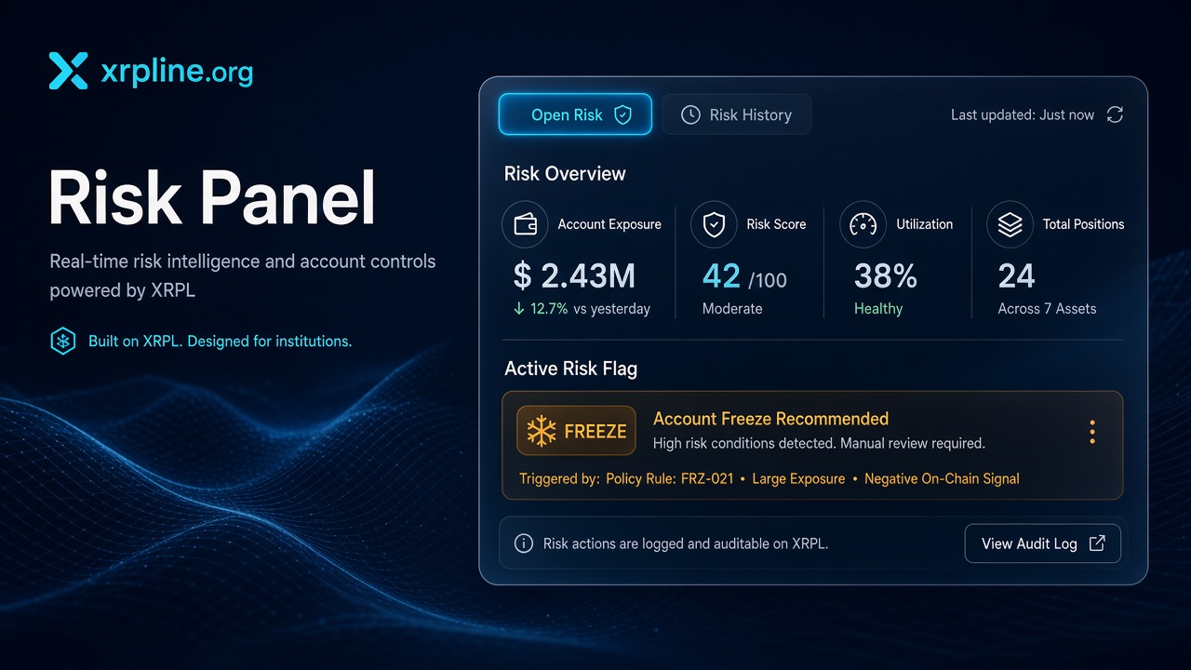
Task: Click the hexagon snowflake icon near Built on XRPL
Action: pos(62,342)
